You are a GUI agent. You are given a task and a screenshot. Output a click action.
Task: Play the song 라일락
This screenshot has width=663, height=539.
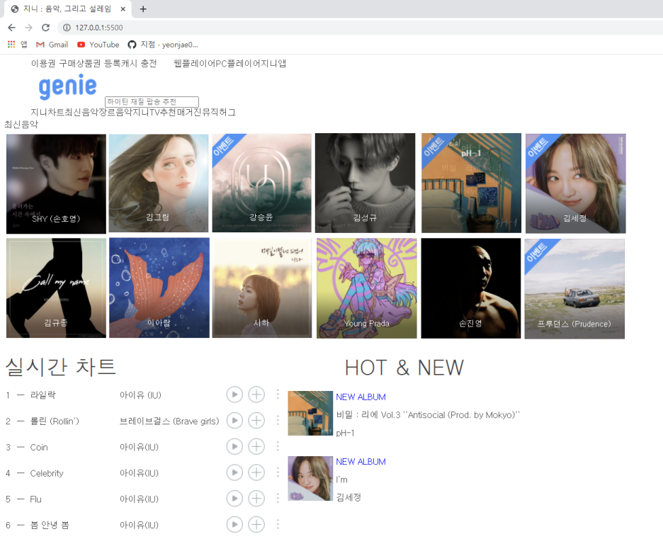[234, 395]
